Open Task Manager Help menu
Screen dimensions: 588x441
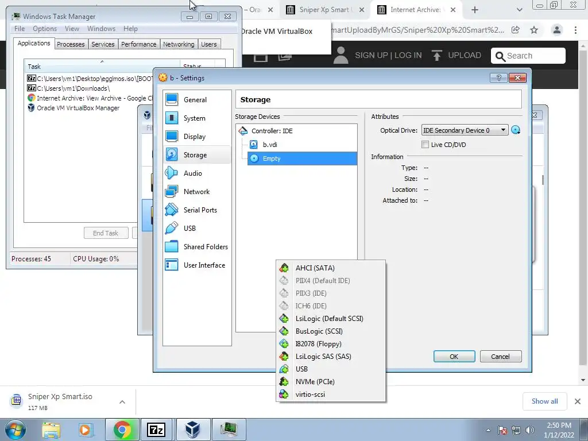click(x=130, y=29)
